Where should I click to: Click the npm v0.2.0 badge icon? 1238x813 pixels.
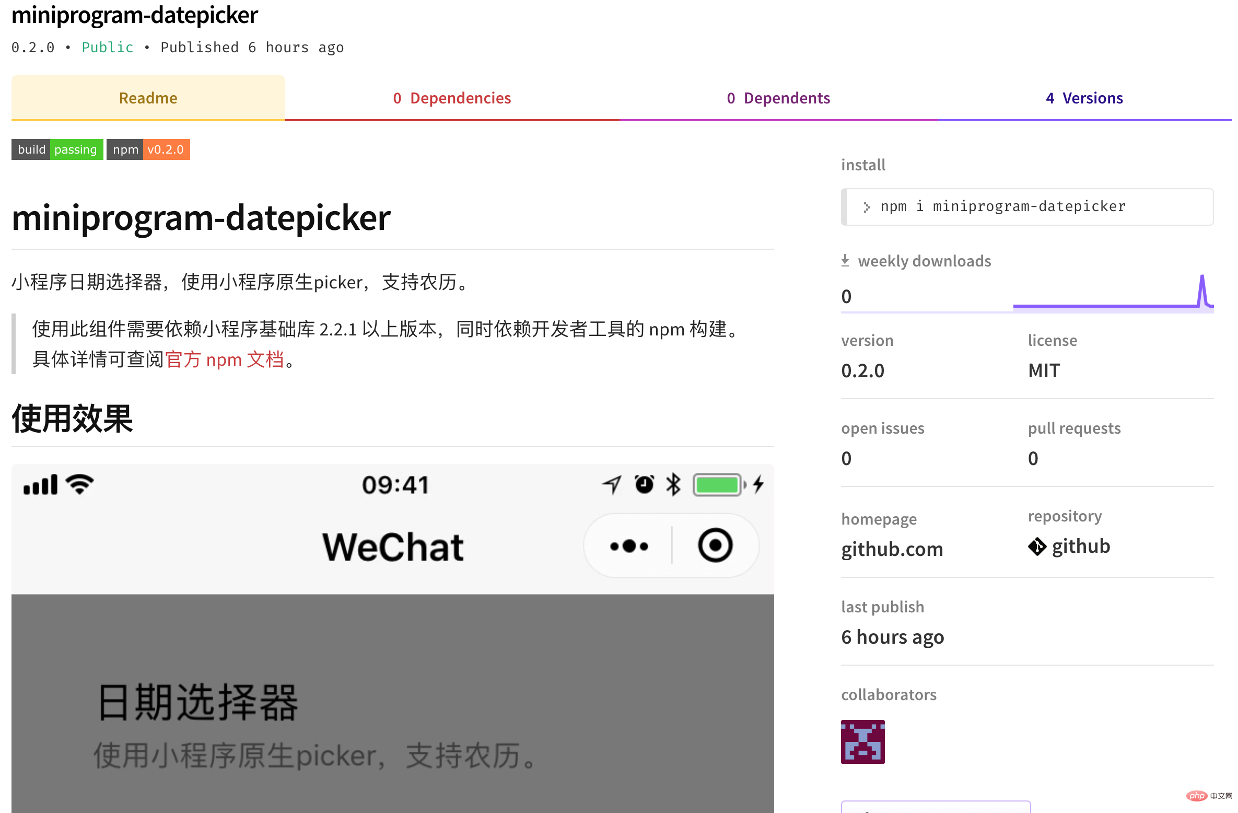tap(148, 149)
